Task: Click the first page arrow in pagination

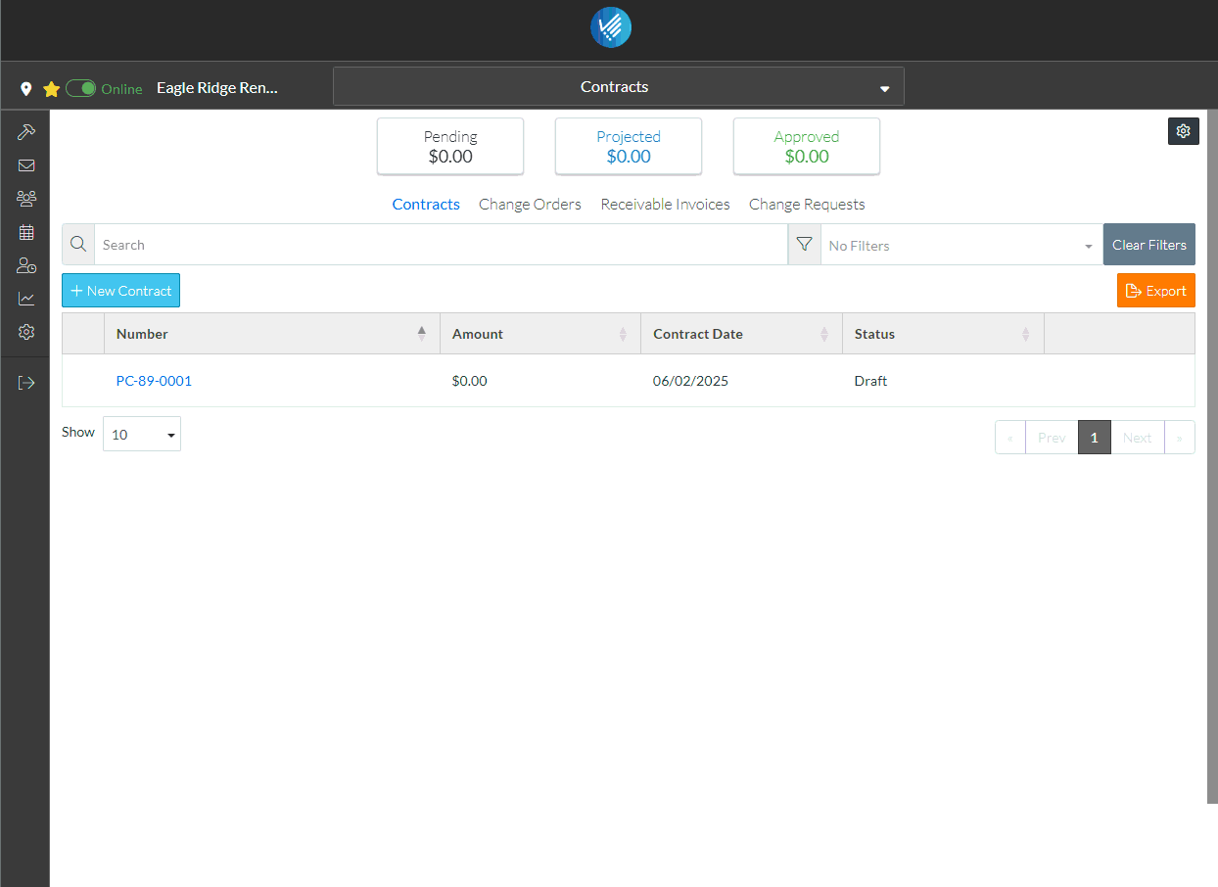Action: point(1010,438)
